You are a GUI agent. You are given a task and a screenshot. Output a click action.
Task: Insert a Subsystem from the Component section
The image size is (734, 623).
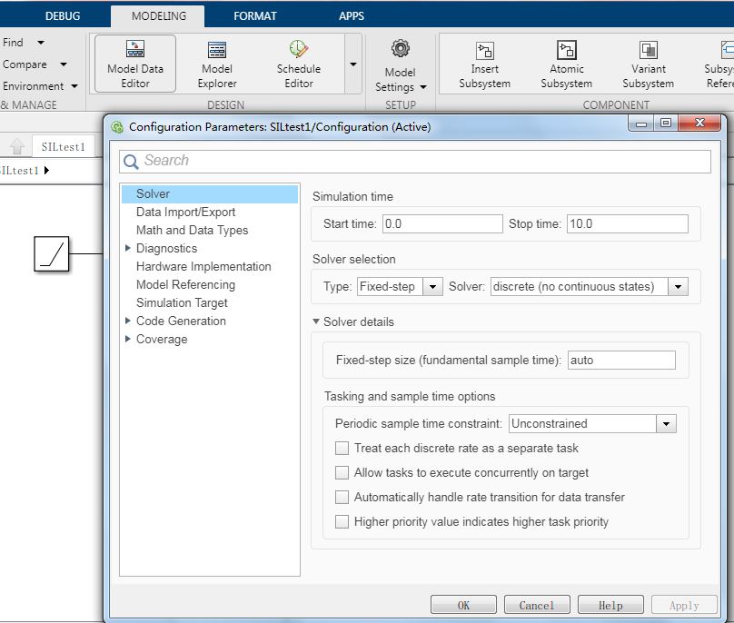484,64
